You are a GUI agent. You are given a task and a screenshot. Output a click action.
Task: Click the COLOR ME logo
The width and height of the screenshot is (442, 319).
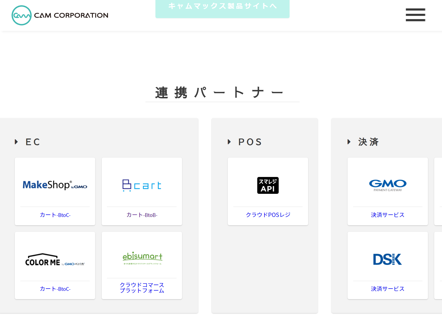click(55, 260)
